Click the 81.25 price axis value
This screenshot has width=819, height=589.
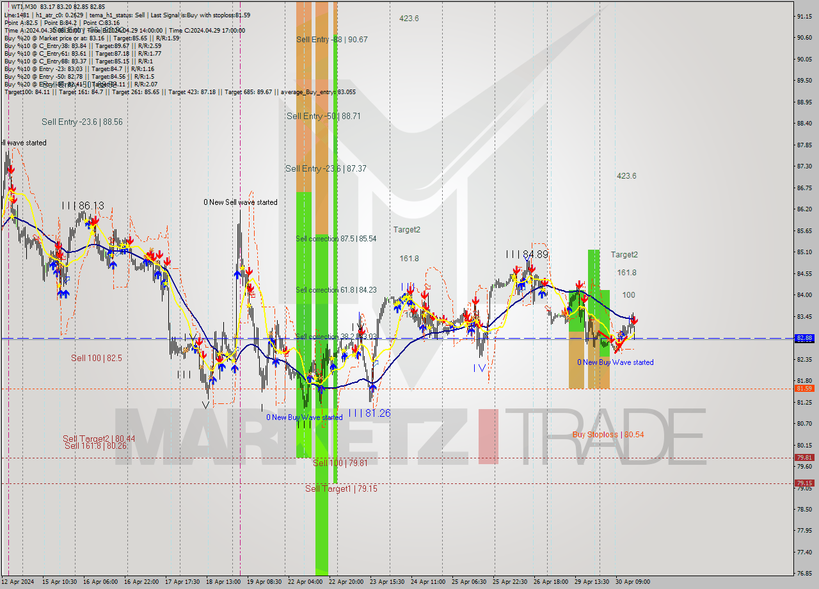point(804,403)
